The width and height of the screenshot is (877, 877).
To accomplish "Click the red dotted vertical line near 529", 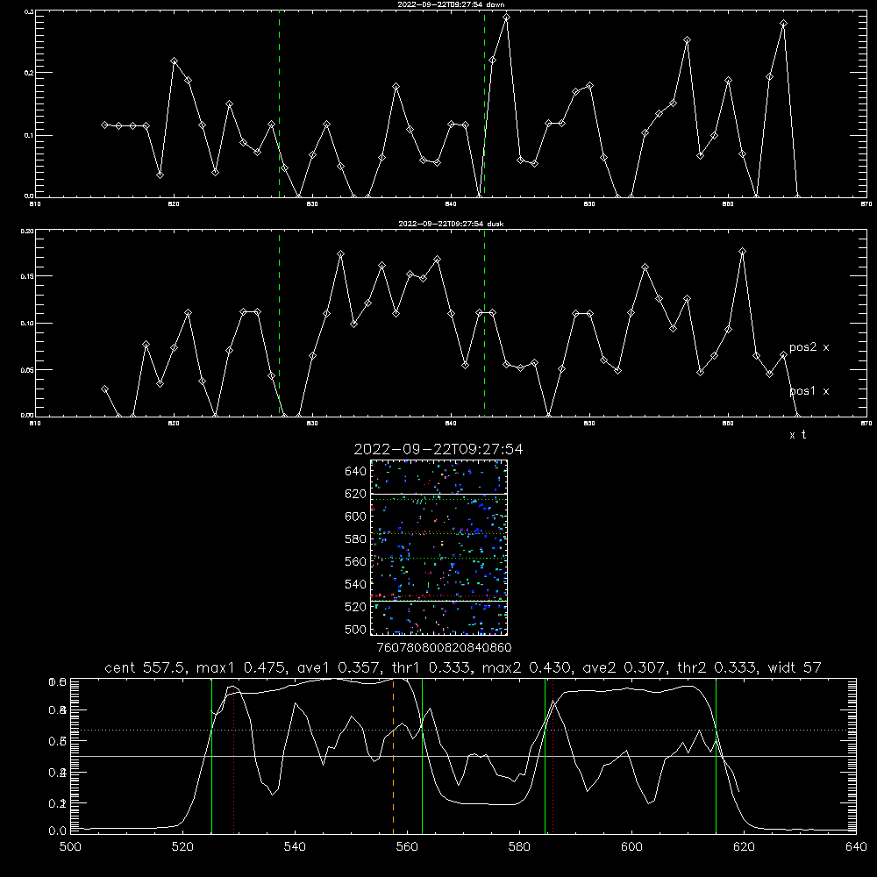I will (234, 756).
